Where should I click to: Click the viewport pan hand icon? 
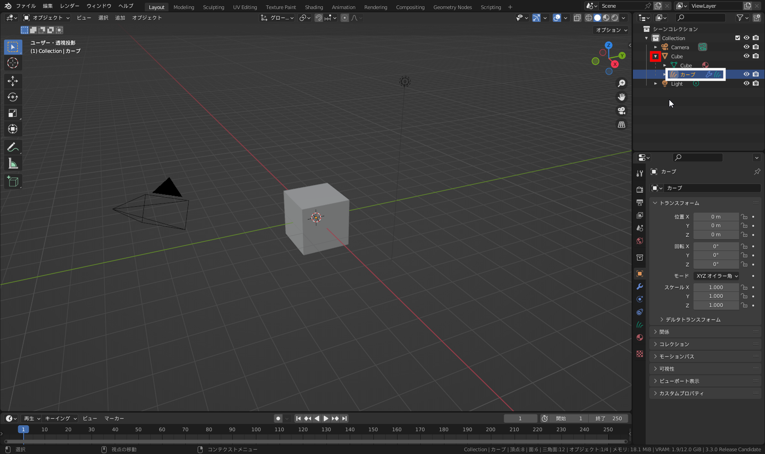pyautogui.click(x=622, y=97)
